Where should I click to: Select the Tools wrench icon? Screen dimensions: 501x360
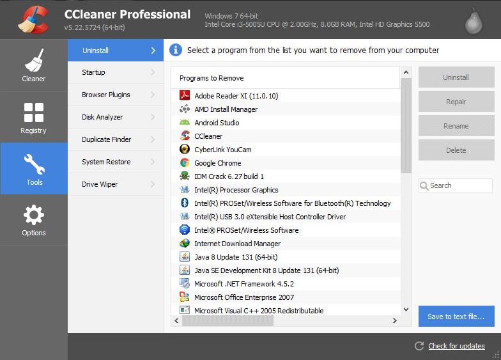(35, 164)
